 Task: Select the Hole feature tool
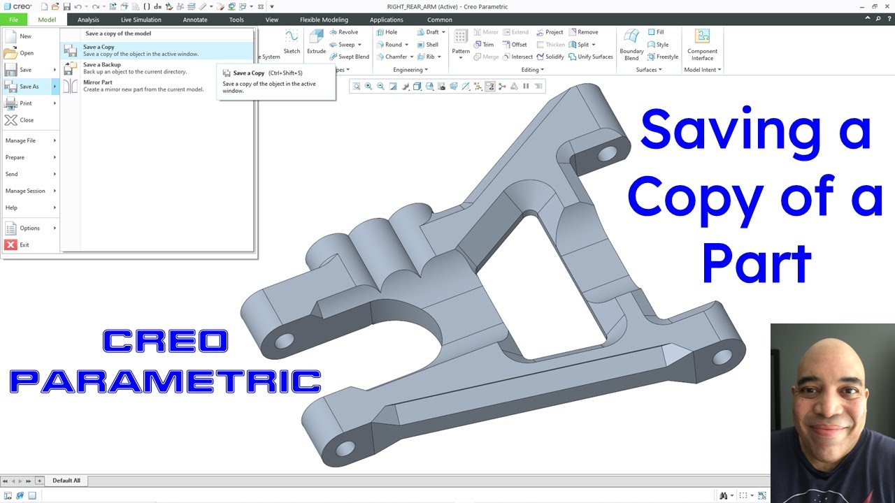point(387,32)
